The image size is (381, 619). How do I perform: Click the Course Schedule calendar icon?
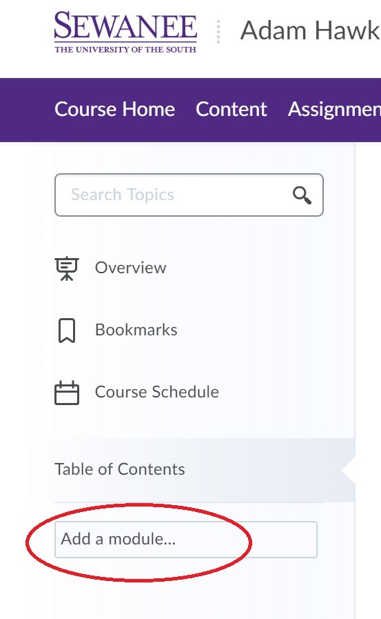(x=67, y=393)
